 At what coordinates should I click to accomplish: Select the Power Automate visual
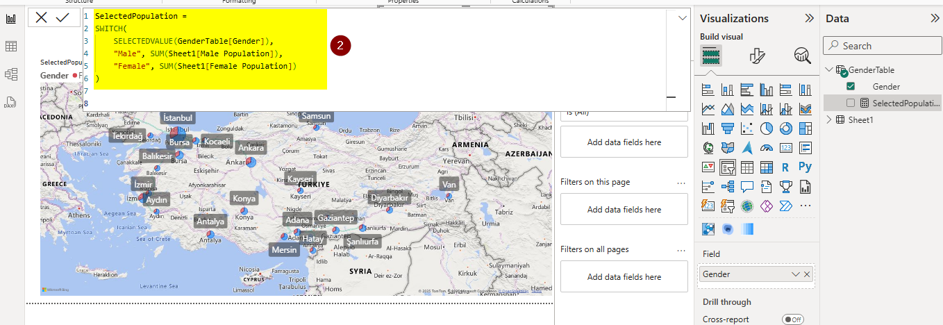(x=786, y=206)
